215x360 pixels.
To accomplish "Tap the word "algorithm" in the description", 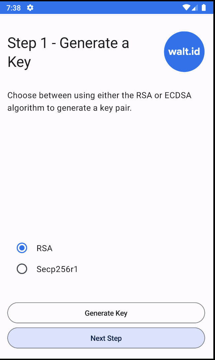I will [x=26, y=108].
